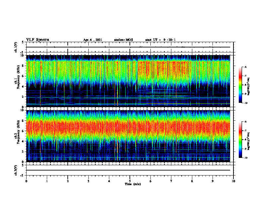Click the ch.2 frequency axis "6" tick label
Screen dimensions: 263x203
(x=23, y=131)
